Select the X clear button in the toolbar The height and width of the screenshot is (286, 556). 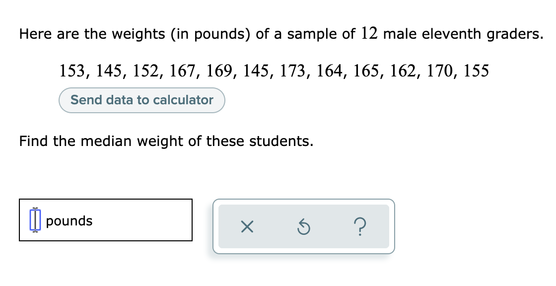[247, 227]
